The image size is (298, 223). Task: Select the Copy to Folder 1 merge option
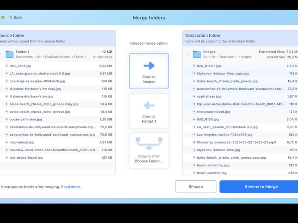(x=149, y=111)
